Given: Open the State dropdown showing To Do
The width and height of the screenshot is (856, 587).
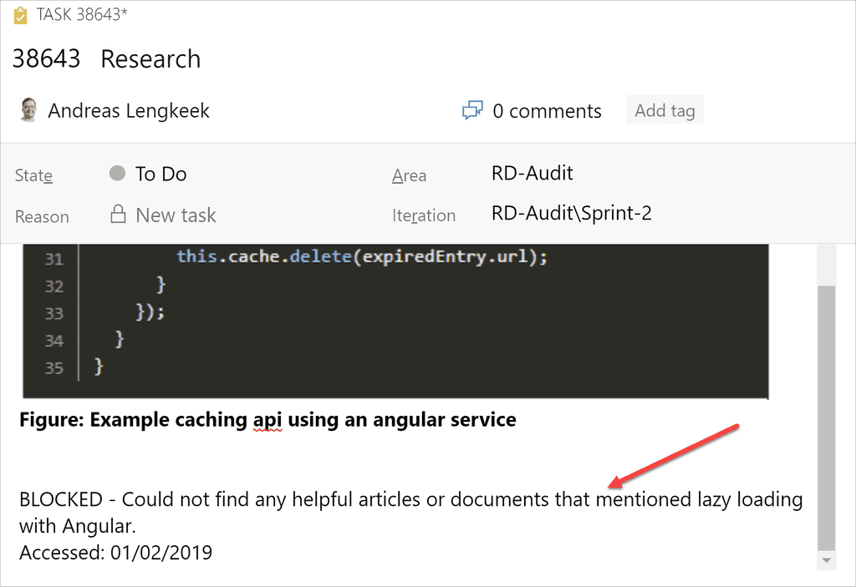Looking at the screenshot, I should 161,174.
